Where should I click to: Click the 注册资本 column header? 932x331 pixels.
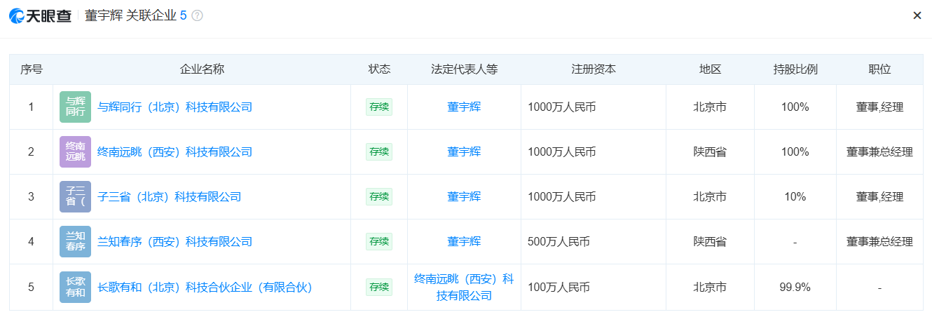click(594, 69)
